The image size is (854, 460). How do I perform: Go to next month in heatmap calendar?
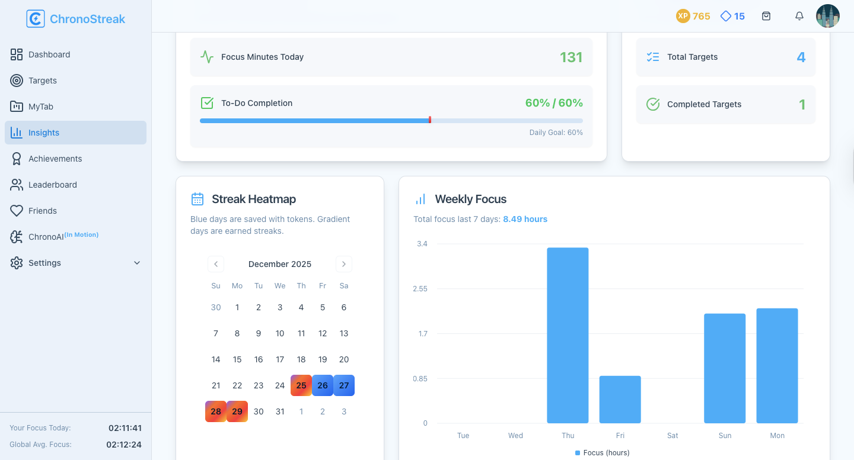click(x=343, y=264)
